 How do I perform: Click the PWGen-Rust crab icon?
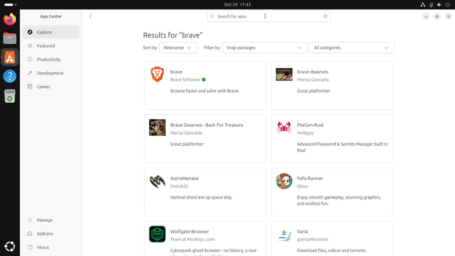point(284,127)
